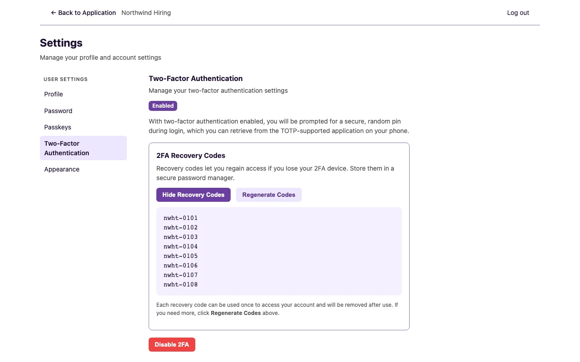Regenerate the 2FA recovery codes
Screen dimensions: 580x362
(269, 195)
